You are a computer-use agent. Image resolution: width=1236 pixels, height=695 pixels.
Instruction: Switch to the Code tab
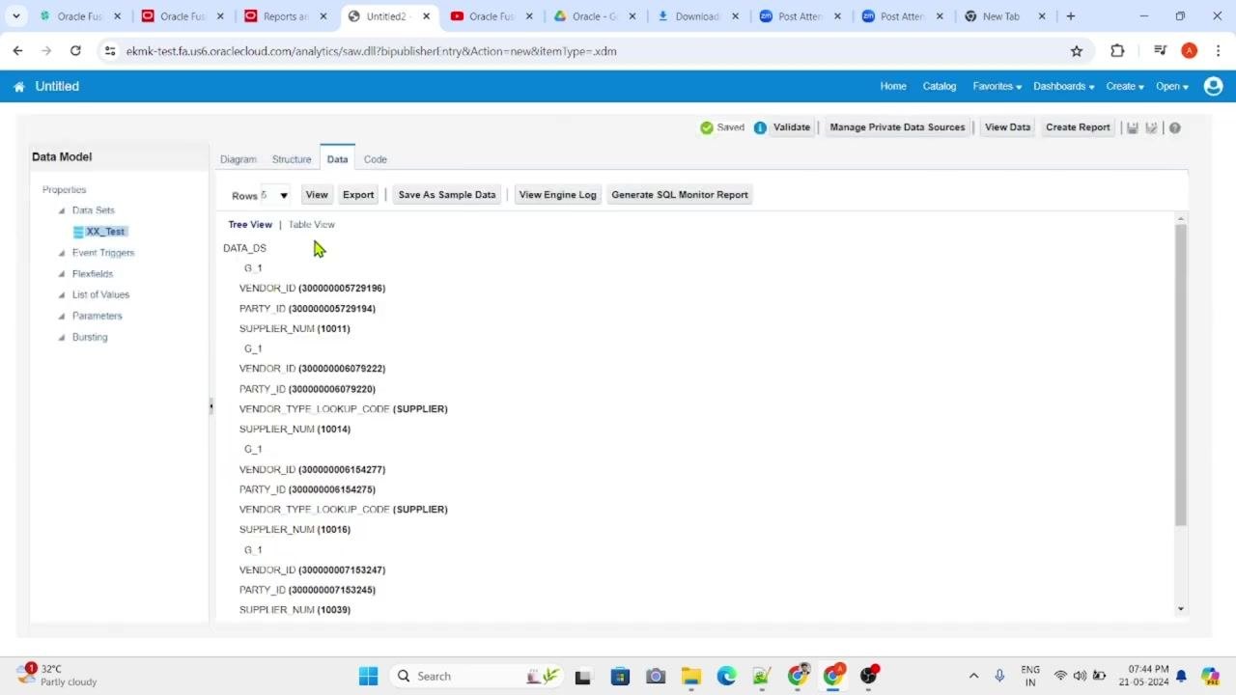pos(376,159)
